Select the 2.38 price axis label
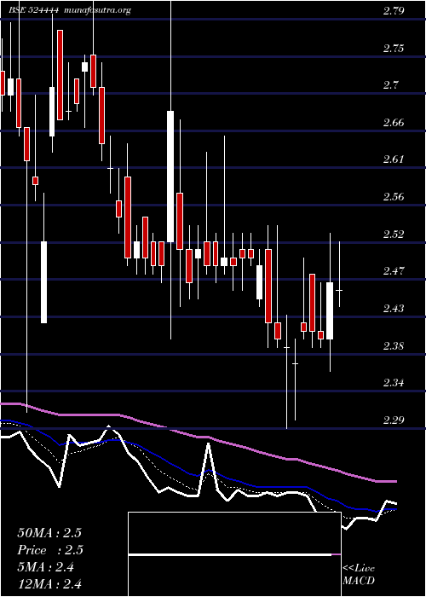 [394, 345]
